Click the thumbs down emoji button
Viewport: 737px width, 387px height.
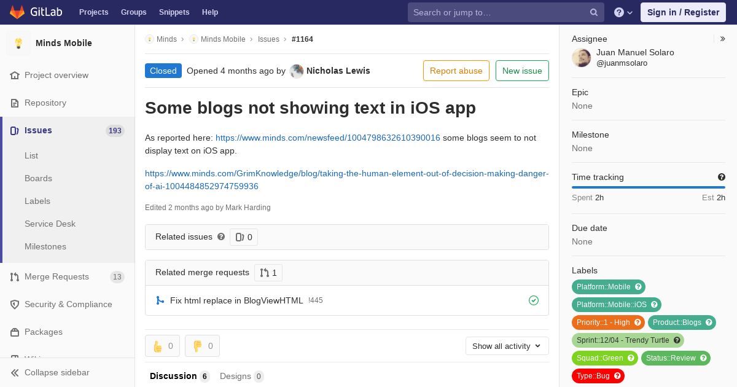pyautogui.click(x=202, y=346)
